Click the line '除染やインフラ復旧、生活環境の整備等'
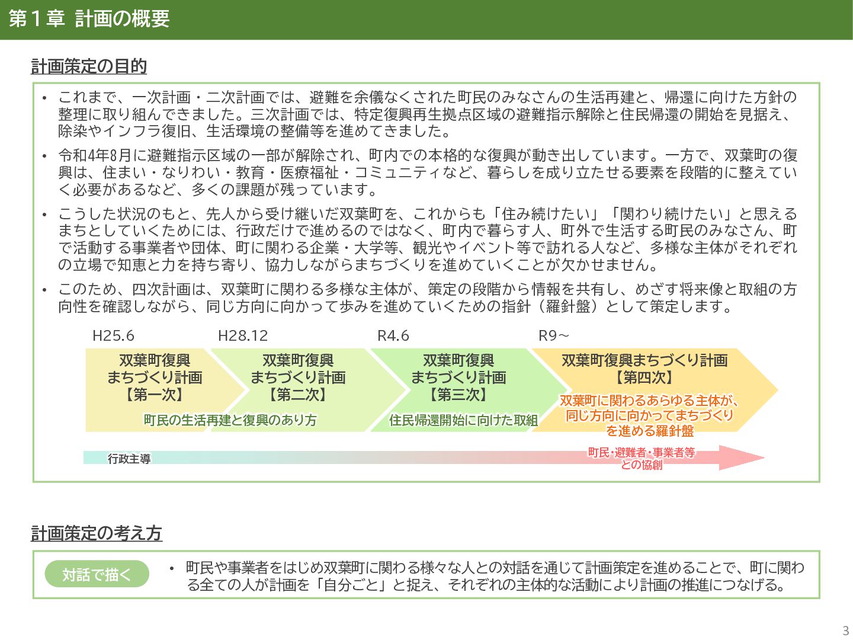 pos(256,131)
